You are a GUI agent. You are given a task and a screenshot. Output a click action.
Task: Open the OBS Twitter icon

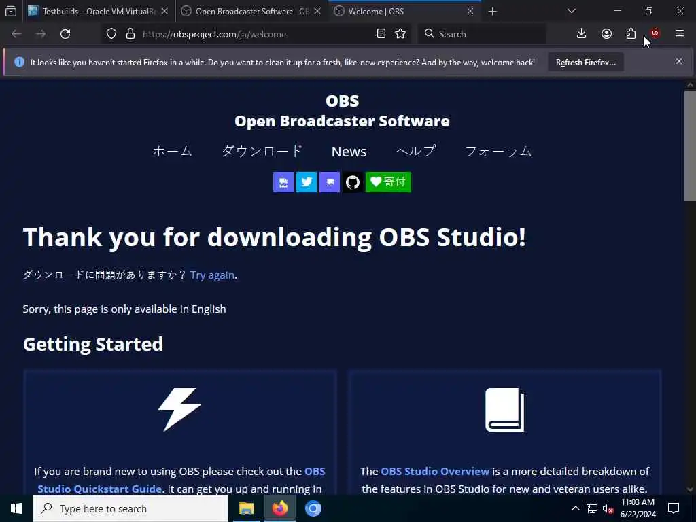(307, 182)
